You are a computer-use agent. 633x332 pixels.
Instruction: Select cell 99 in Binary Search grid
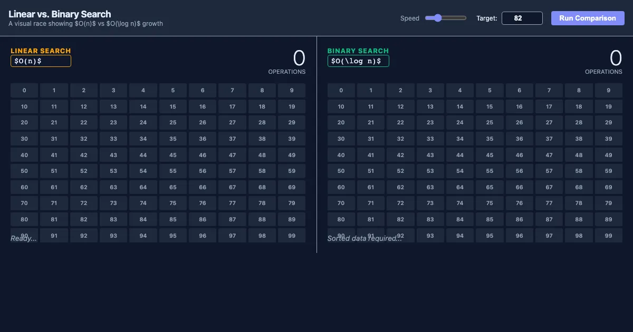pyautogui.click(x=608, y=236)
